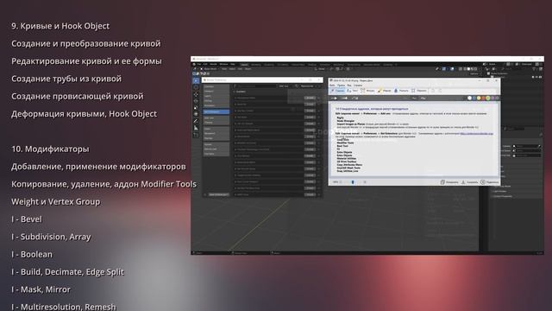Choose the Text tool in screenshot editor
Viewport: 552px width, 311px height.
[353, 91]
